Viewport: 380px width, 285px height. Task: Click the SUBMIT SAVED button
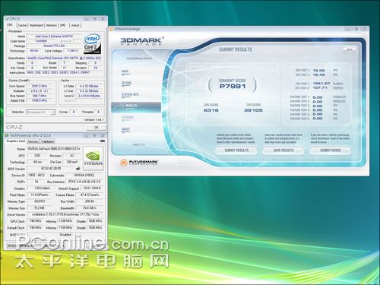(x=331, y=150)
